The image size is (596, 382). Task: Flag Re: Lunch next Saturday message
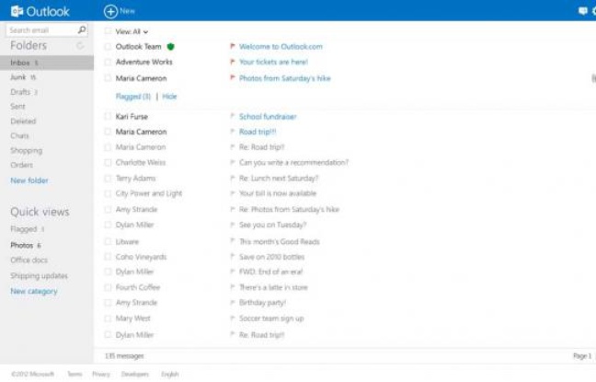(233, 178)
